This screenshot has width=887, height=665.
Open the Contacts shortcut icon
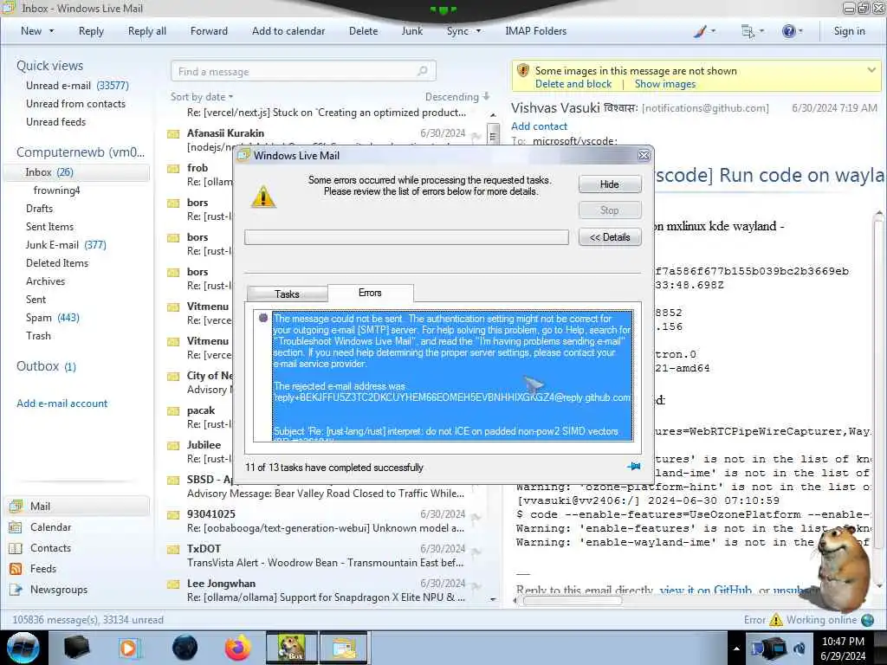pyautogui.click(x=16, y=548)
